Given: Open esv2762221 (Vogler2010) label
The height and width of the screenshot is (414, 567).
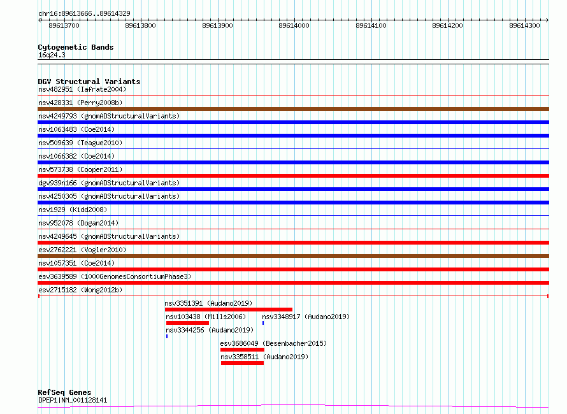Looking at the screenshot, I should (82, 250).
